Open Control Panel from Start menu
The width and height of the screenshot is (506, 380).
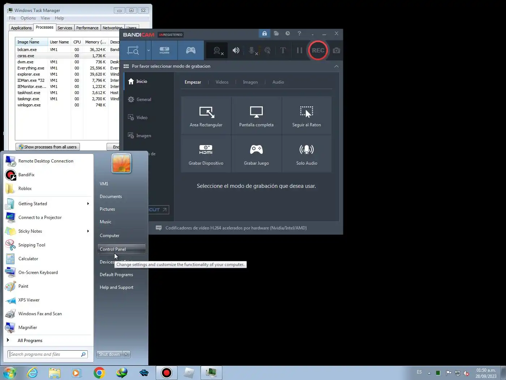point(121,249)
